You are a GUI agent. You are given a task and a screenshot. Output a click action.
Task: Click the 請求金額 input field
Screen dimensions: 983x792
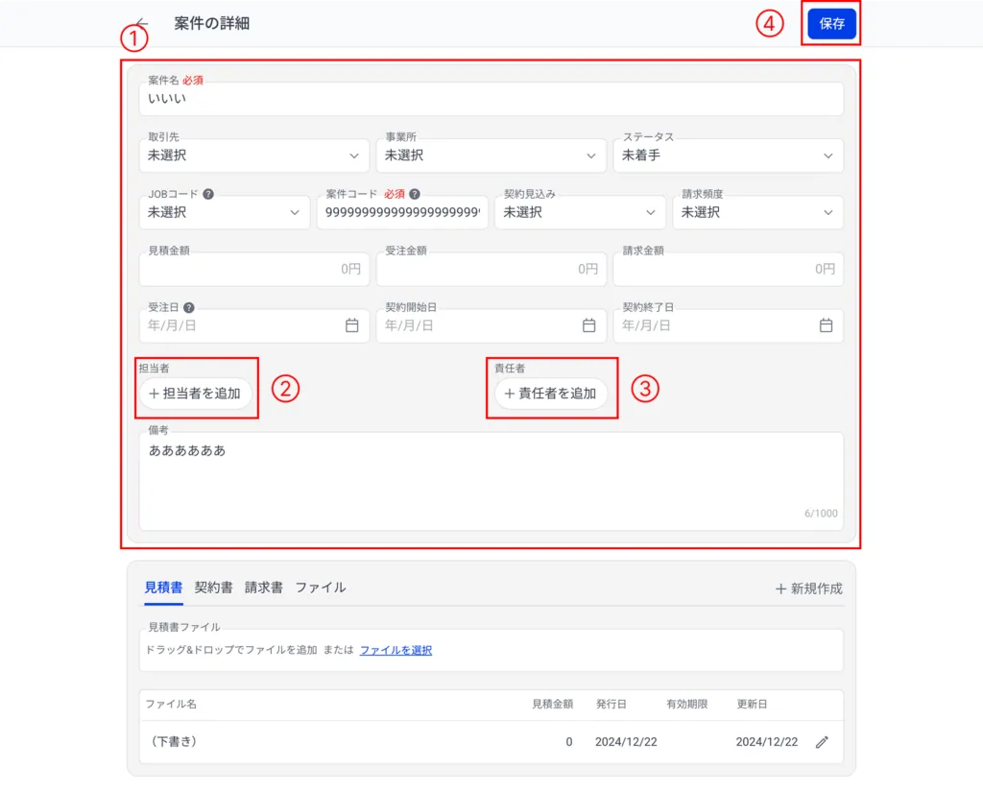[x=728, y=269]
